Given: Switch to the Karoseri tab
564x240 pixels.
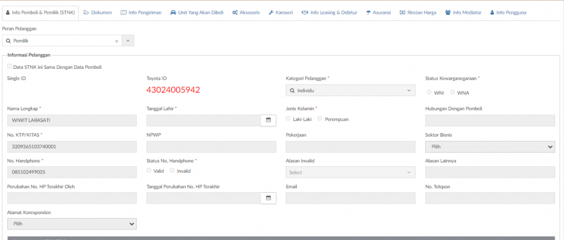Looking at the screenshot, I should 281,13.
